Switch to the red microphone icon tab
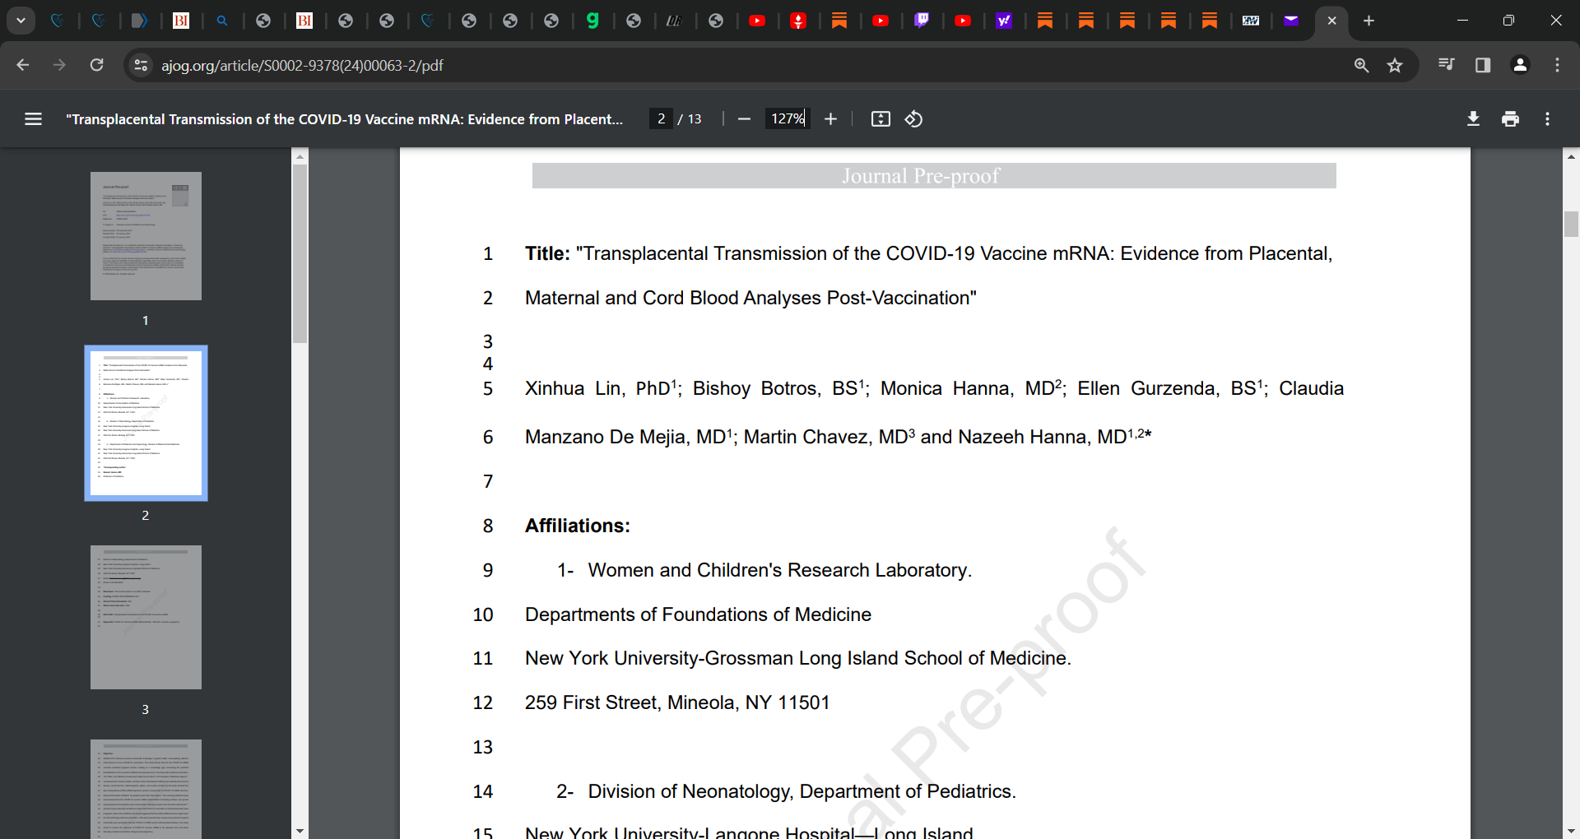The height and width of the screenshot is (839, 1580). pos(798,21)
